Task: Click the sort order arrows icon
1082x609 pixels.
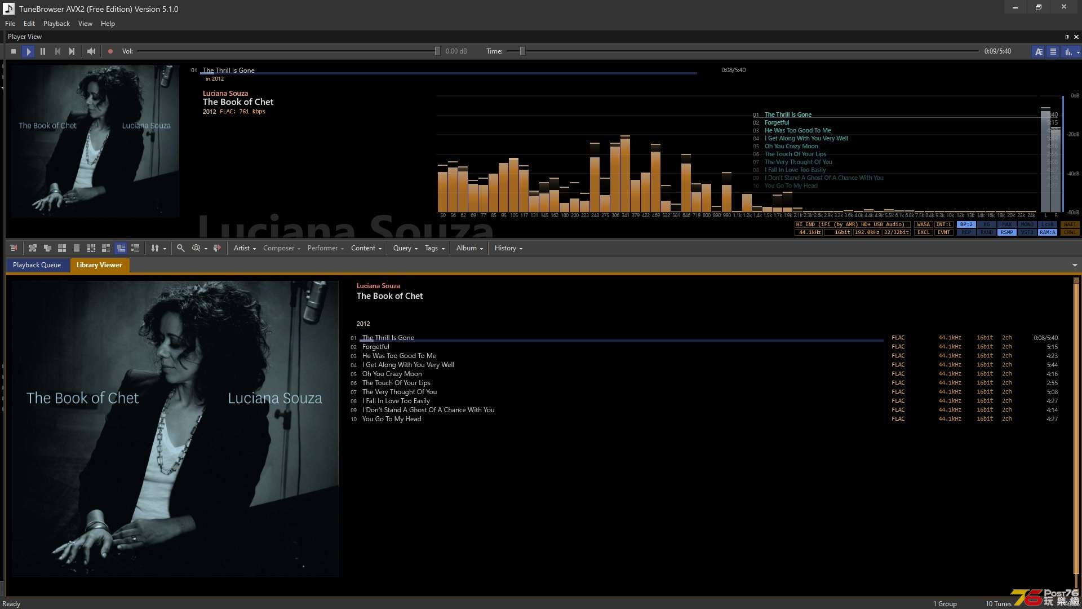Action: coord(154,248)
